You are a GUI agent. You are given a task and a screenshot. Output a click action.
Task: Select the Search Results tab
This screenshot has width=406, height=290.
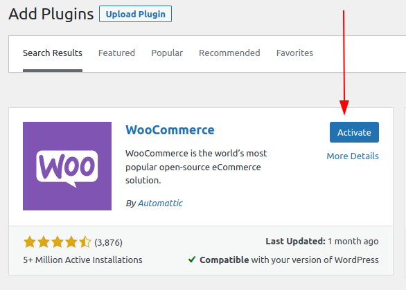[53, 53]
